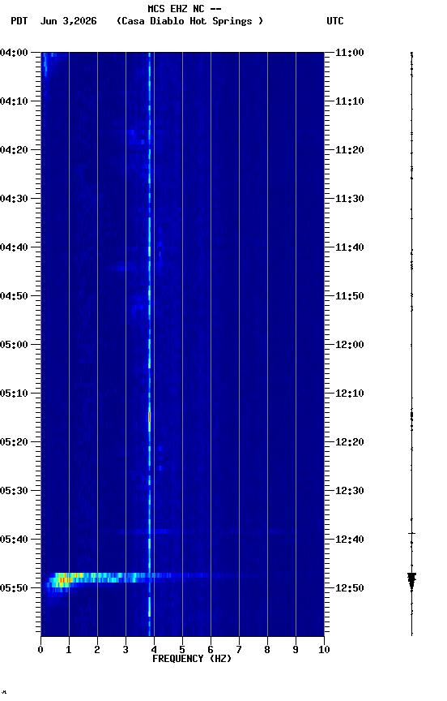The image size is (447, 701).
Task: Click the horizontal seismogram tick near 12:39
Action: (x=411, y=533)
